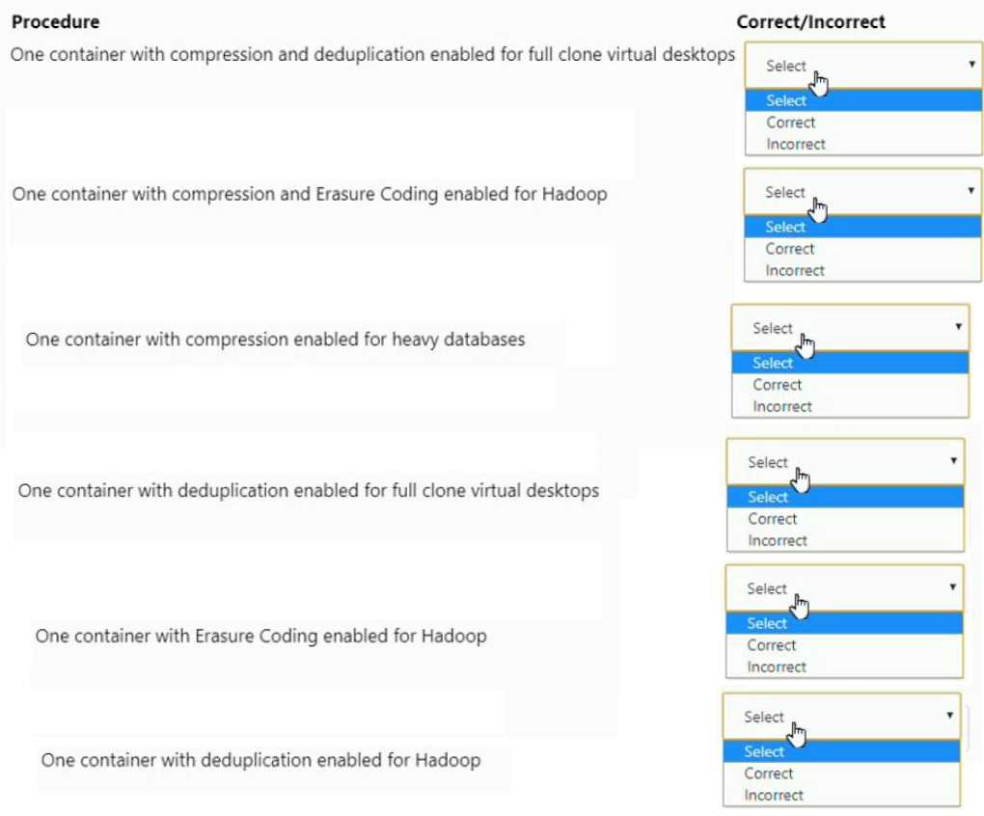Expand the dropdown for compression and Erasure Coding Hadoop

point(969,191)
